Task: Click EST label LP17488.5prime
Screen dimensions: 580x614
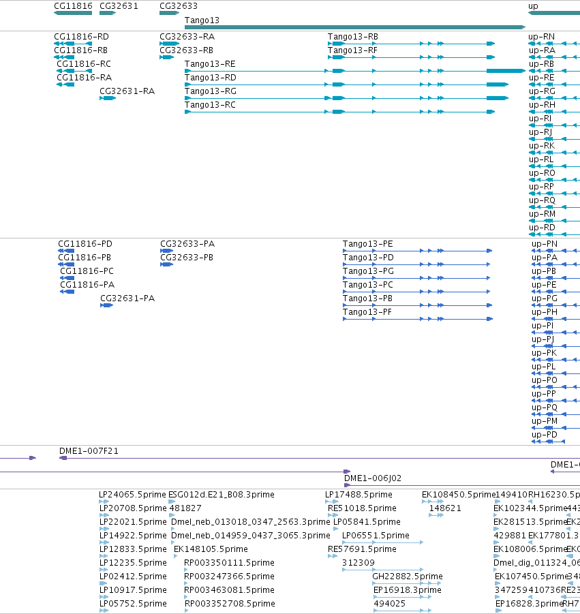Action: click(x=358, y=495)
